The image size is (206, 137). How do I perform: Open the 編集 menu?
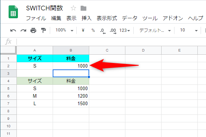(56, 18)
